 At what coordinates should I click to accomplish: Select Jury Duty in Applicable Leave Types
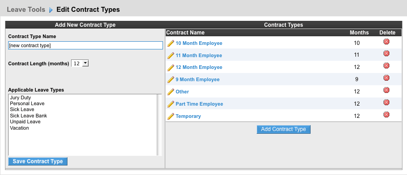[x=20, y=98]
